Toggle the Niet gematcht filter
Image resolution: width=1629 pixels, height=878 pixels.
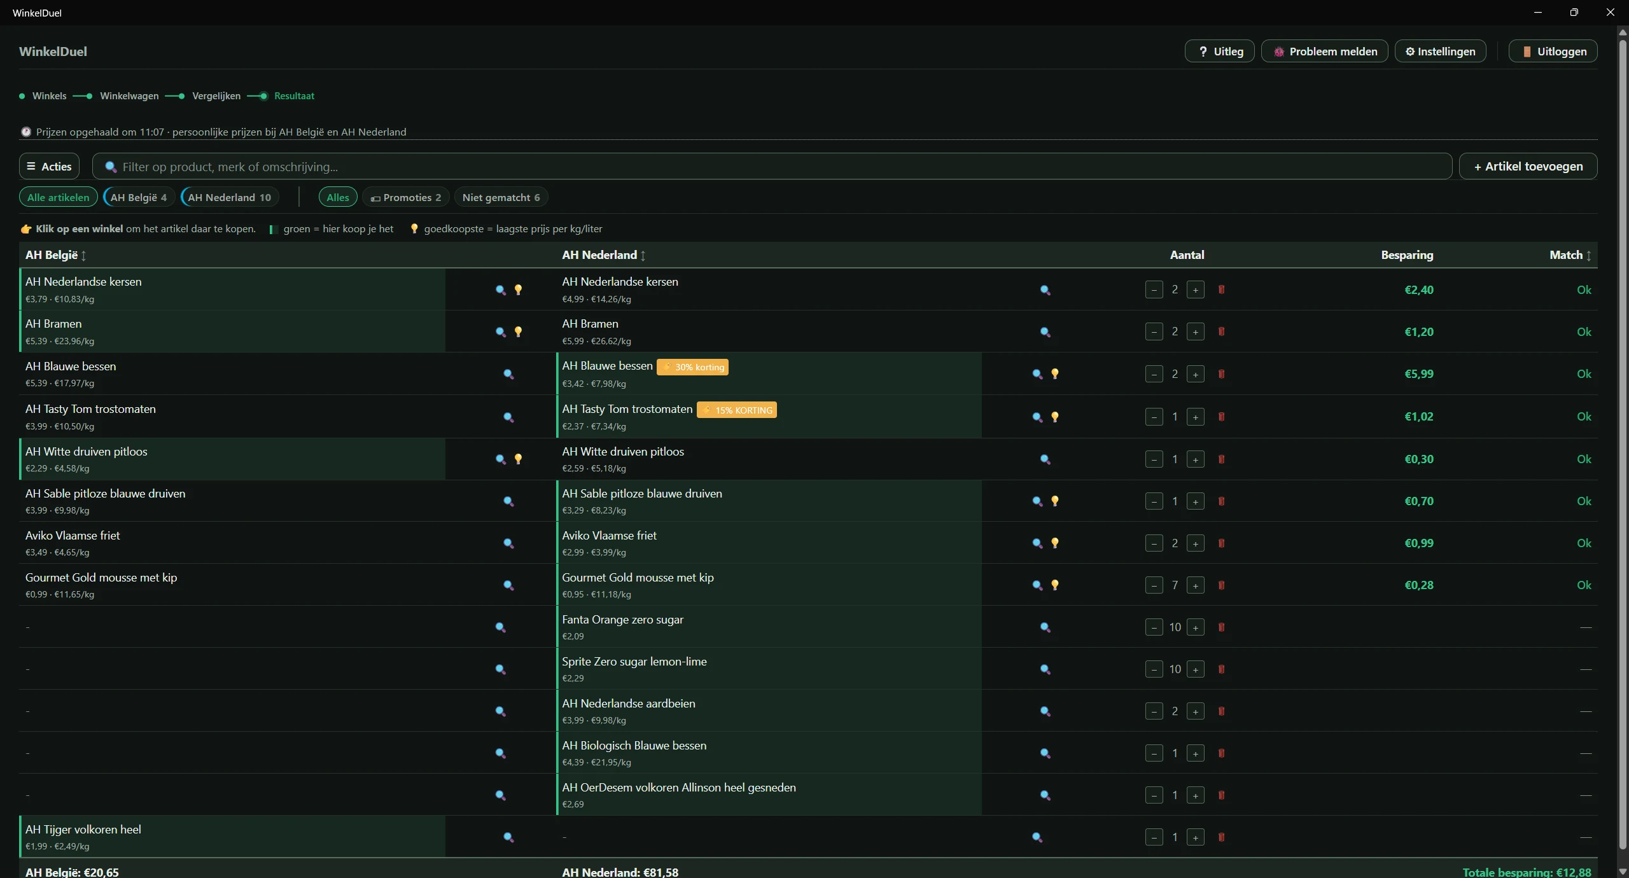pos(501,197)
